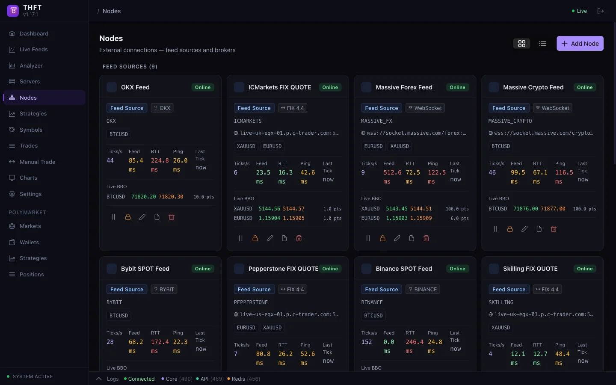Click the Nodes breadcrumb link

tap(112, 11)
